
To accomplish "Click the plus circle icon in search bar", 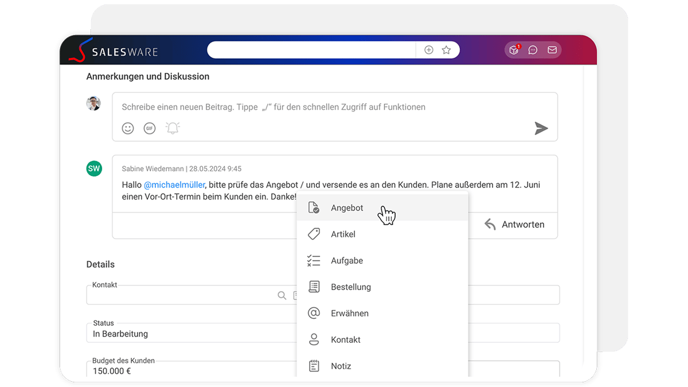I will pos(428,50).
